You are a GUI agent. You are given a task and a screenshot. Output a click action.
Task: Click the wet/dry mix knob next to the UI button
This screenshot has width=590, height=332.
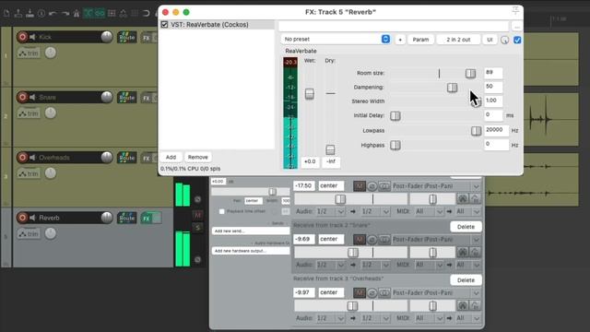[504, 40]
